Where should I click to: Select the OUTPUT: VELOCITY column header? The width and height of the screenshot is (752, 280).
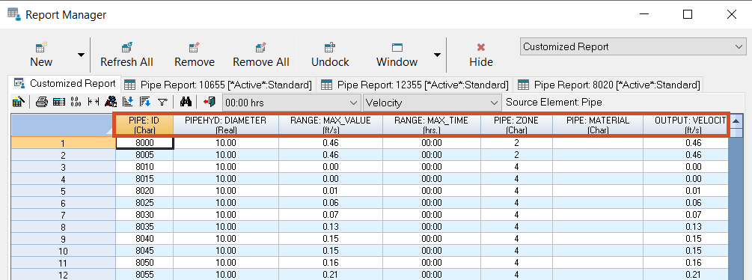point(685,125)
